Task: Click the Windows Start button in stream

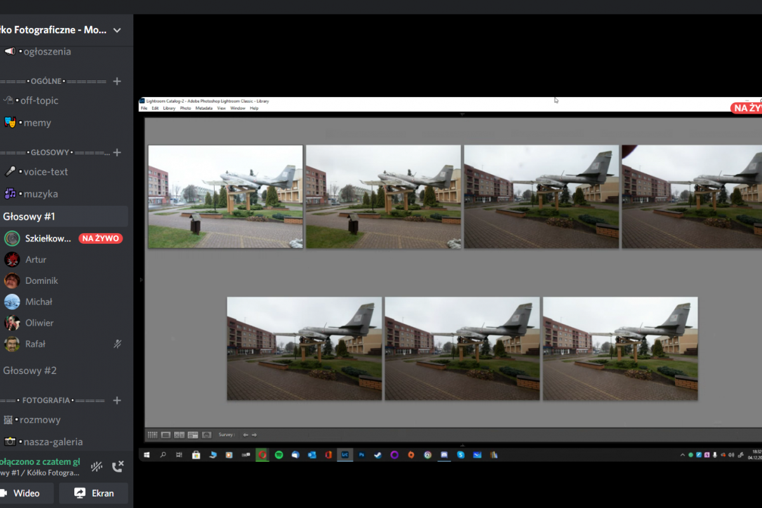Action: [147, 455]
